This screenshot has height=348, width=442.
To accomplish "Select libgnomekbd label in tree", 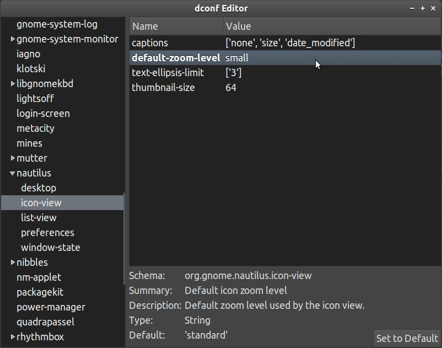I will 45,83.
